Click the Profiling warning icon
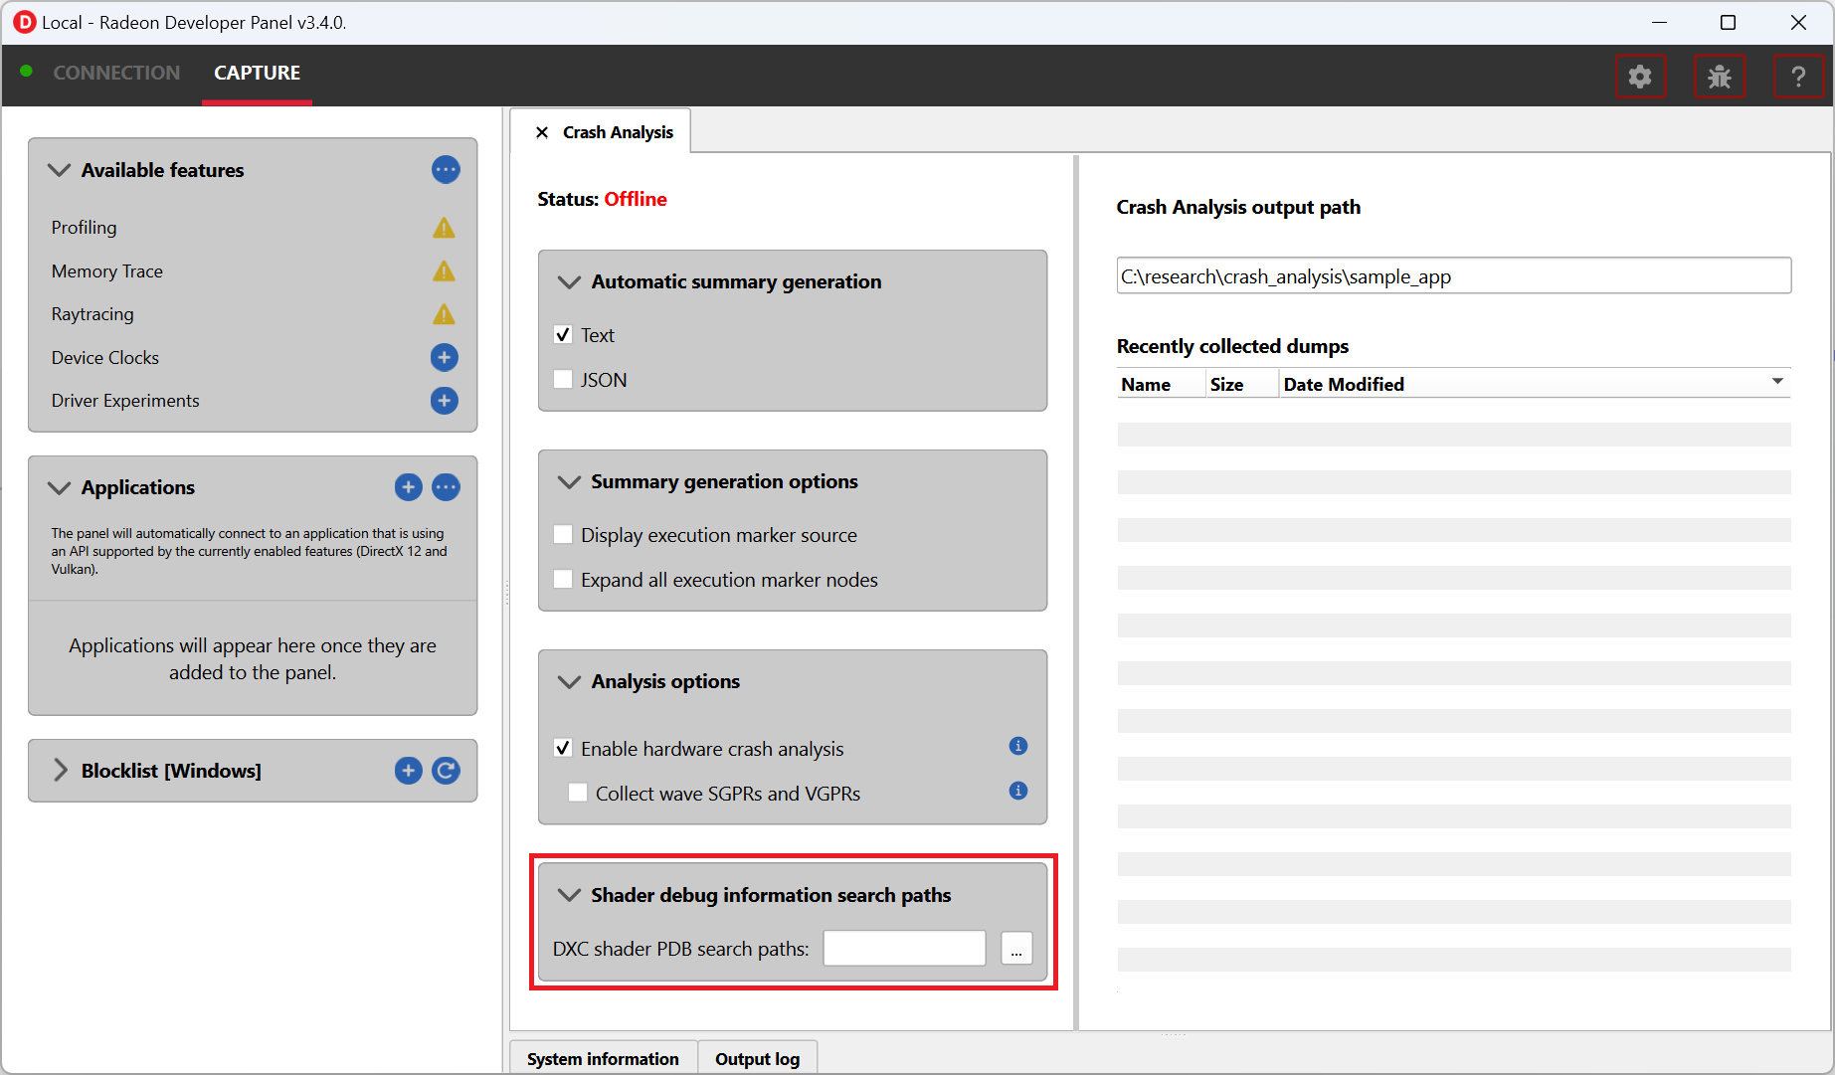Screen dimensions: 1835x1075 tap(444, 228)
